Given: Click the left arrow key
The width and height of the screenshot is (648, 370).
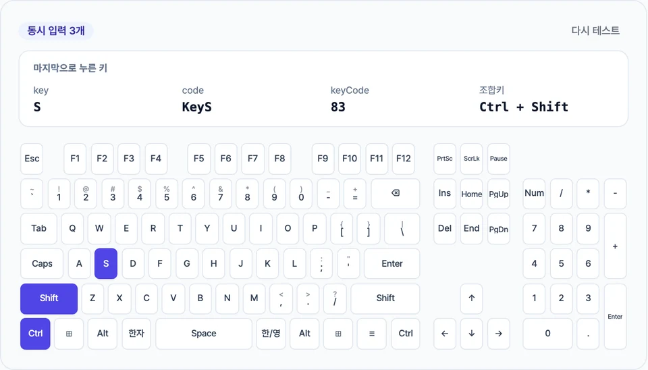Looking at the screenshot, I should 445,334.
